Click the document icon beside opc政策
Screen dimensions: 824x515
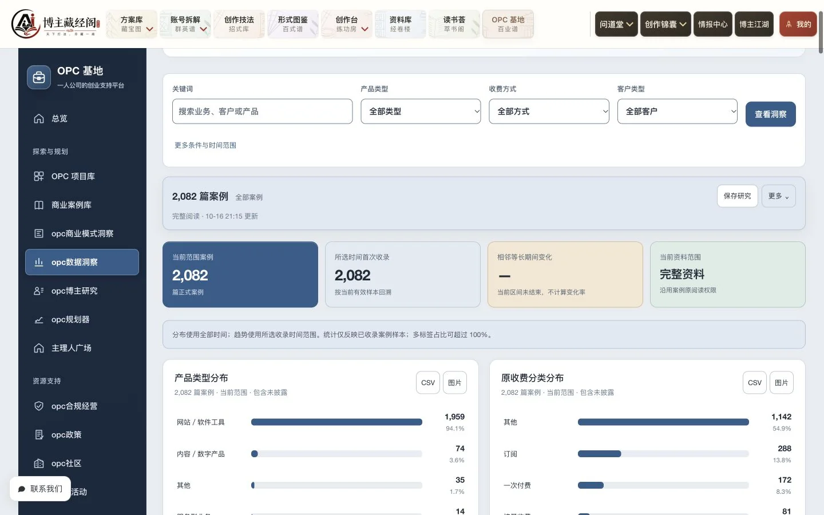(x=39, y=434)
